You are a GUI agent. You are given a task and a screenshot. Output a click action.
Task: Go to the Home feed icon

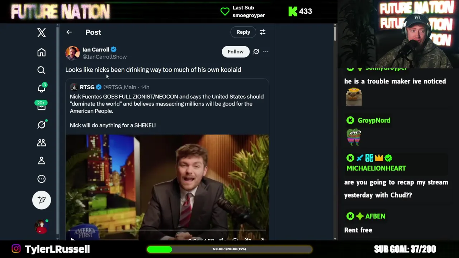pos(42,52)
